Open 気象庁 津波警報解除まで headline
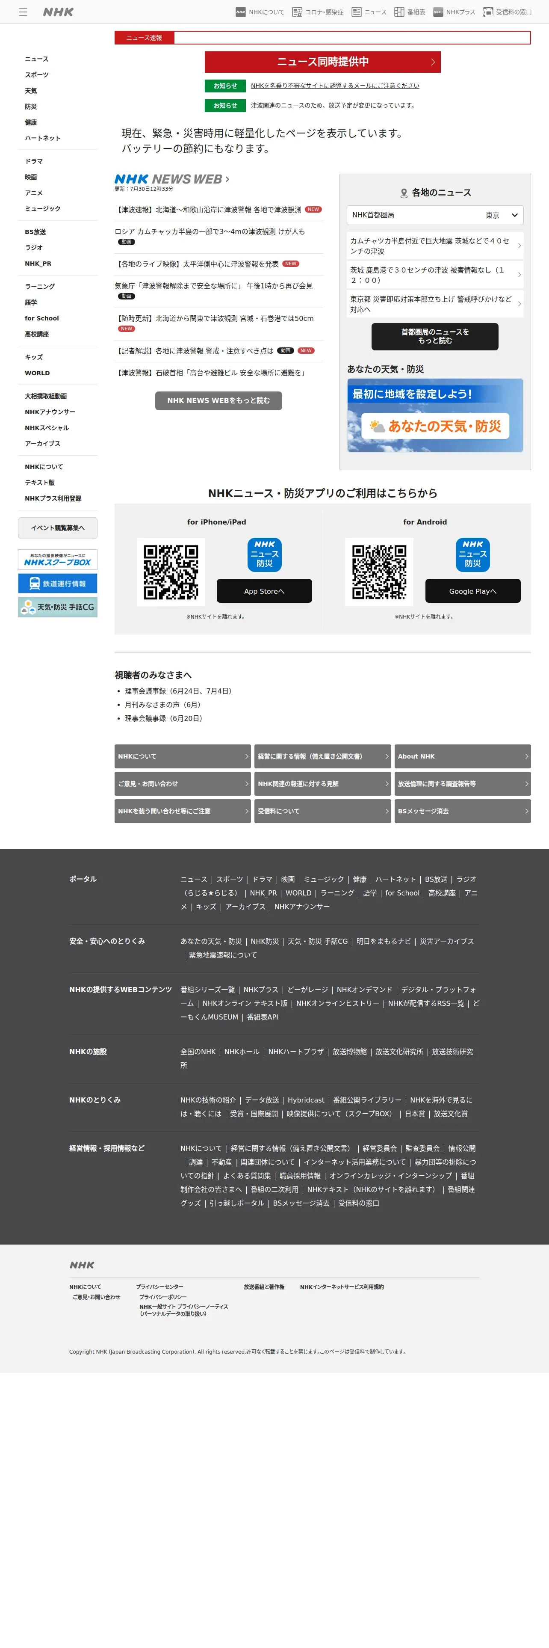This screenshot has height=1648, width=549. click(x=213, y=286)
